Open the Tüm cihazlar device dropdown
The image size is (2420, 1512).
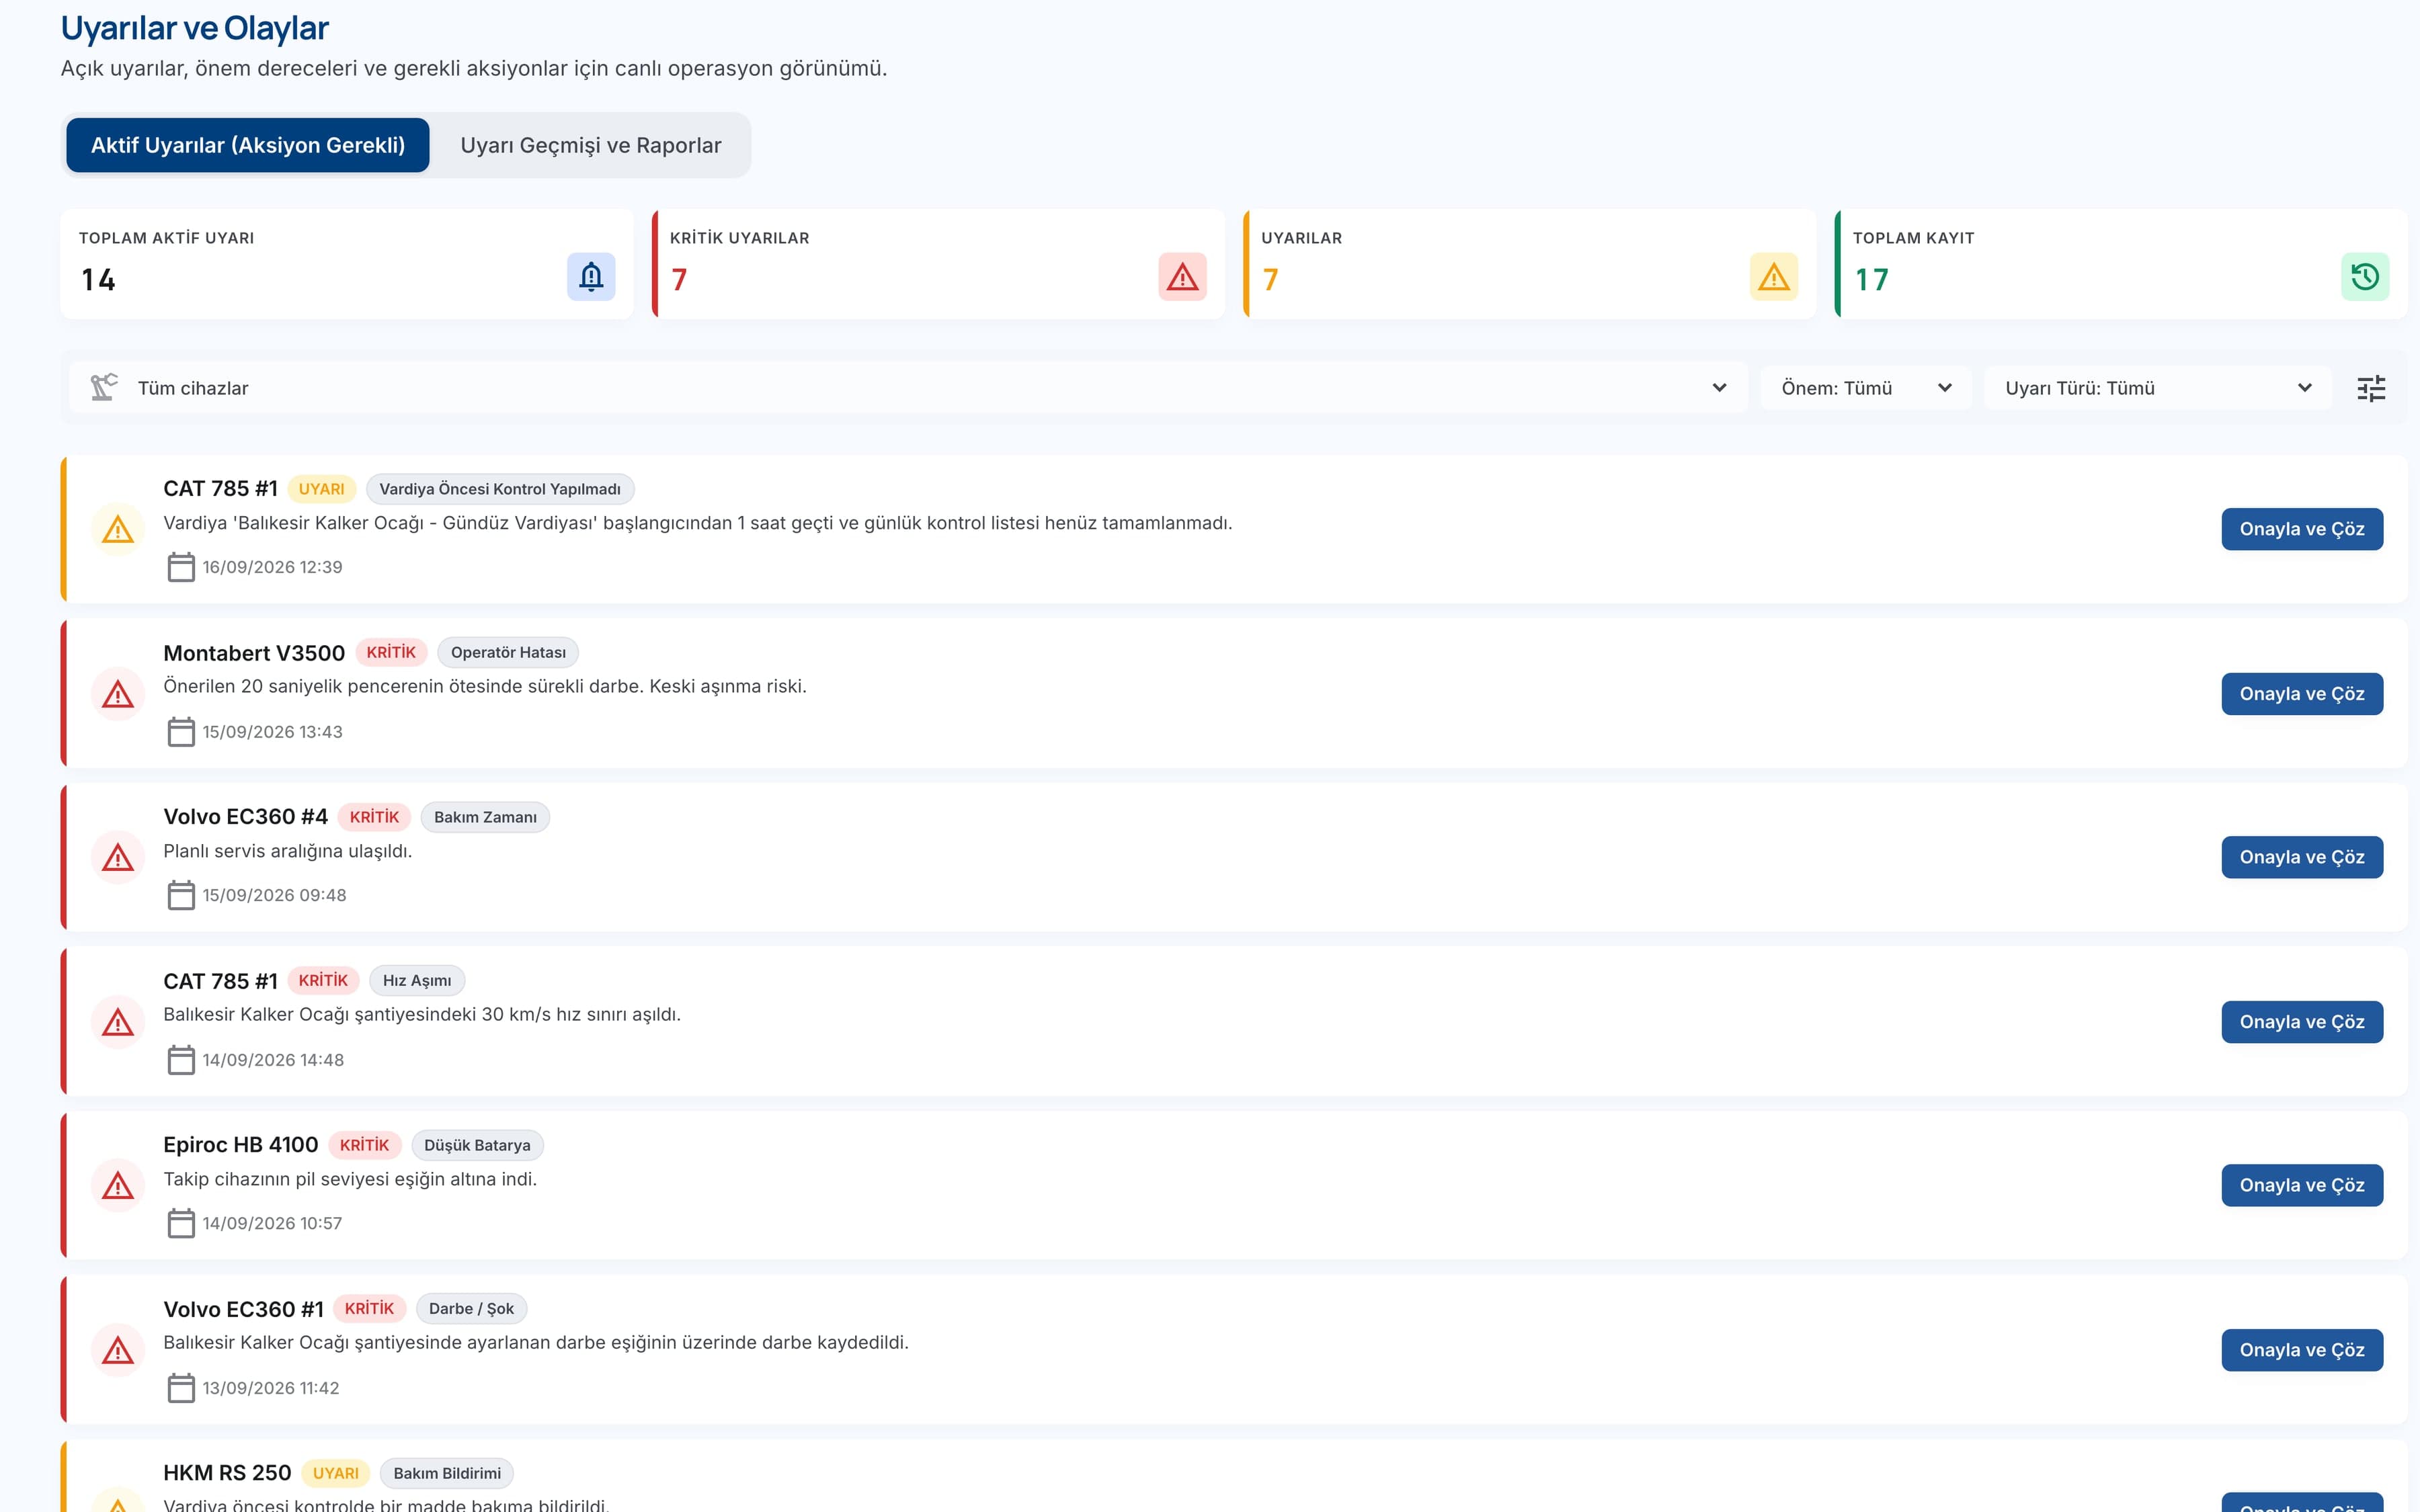click(x=908, y=388)
